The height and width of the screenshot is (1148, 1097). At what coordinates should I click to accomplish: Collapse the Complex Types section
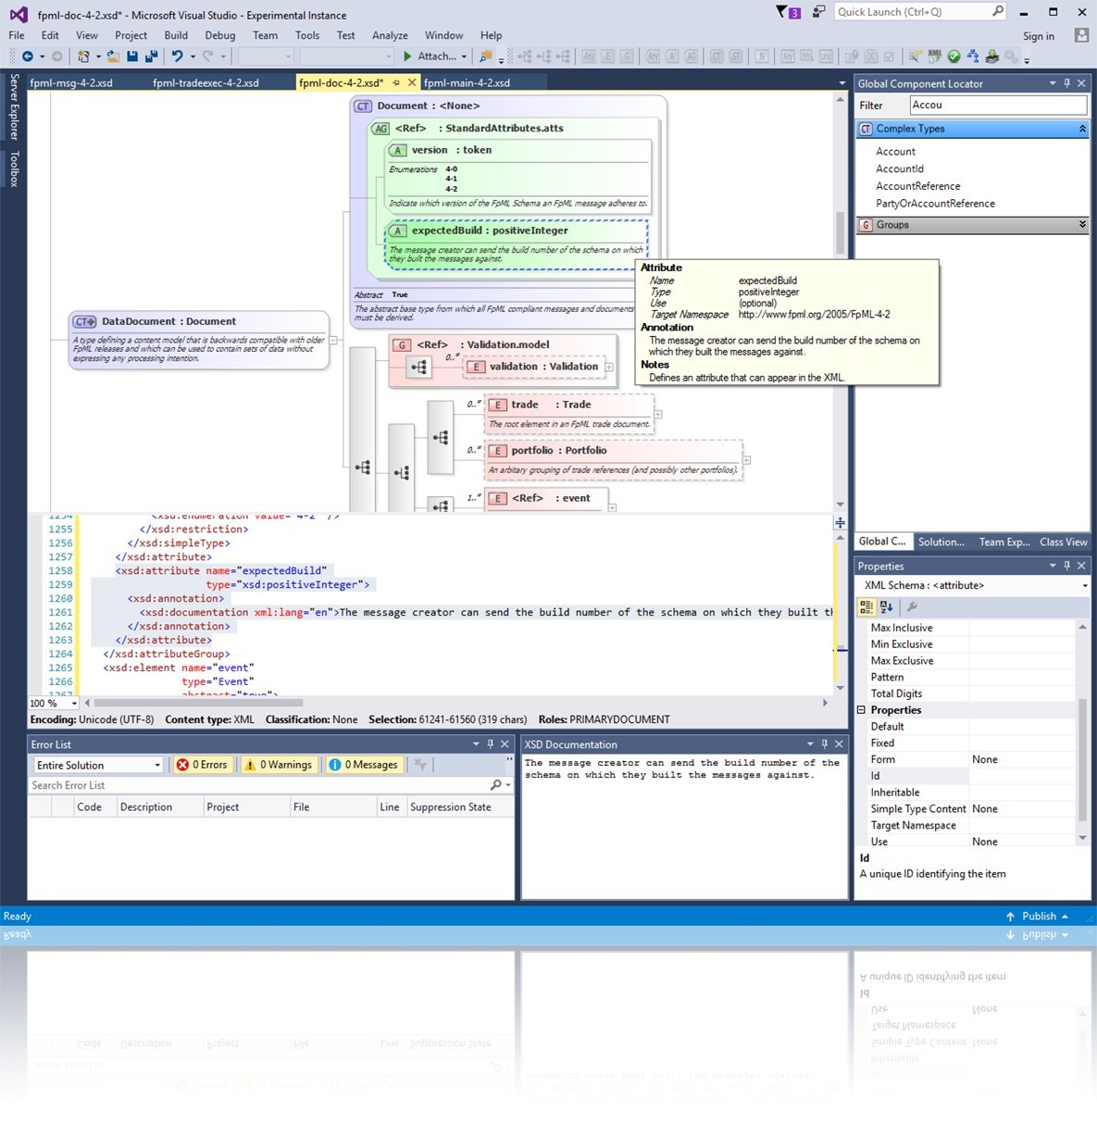[x=1081, y=129]
